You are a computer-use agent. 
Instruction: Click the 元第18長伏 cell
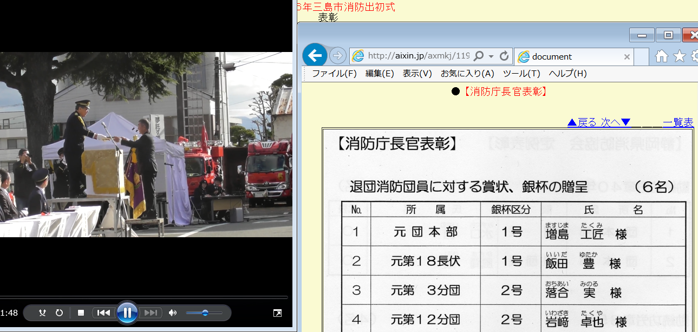pos(426,261)
